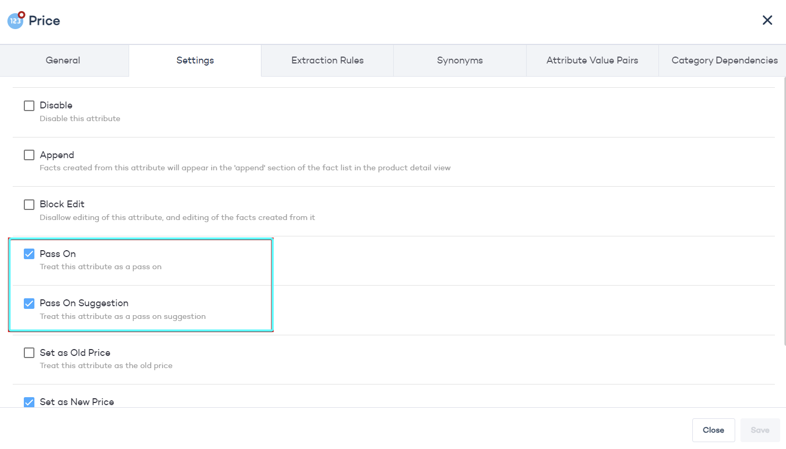
Task: Click the Save button
Action: [x=760, y=430]
